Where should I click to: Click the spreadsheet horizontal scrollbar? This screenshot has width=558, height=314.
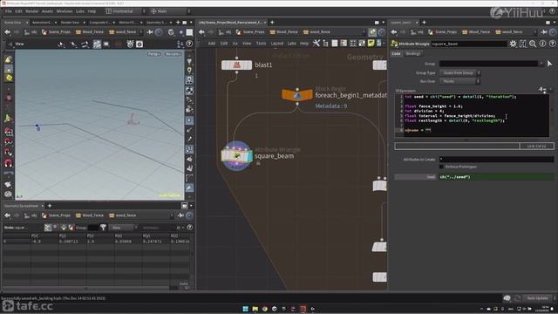pyautogui.click(x=85, y=288)
